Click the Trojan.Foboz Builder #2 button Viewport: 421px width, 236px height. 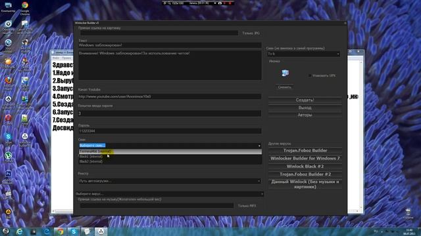tap(305, 174)
